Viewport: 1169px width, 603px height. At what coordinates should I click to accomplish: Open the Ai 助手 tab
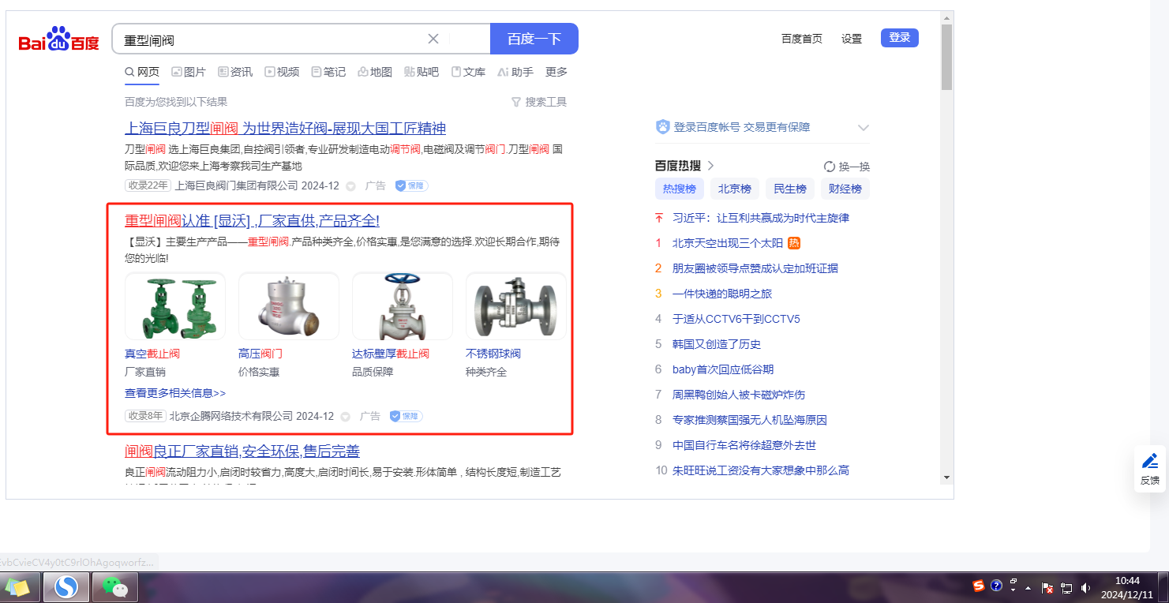pos(515,72)
